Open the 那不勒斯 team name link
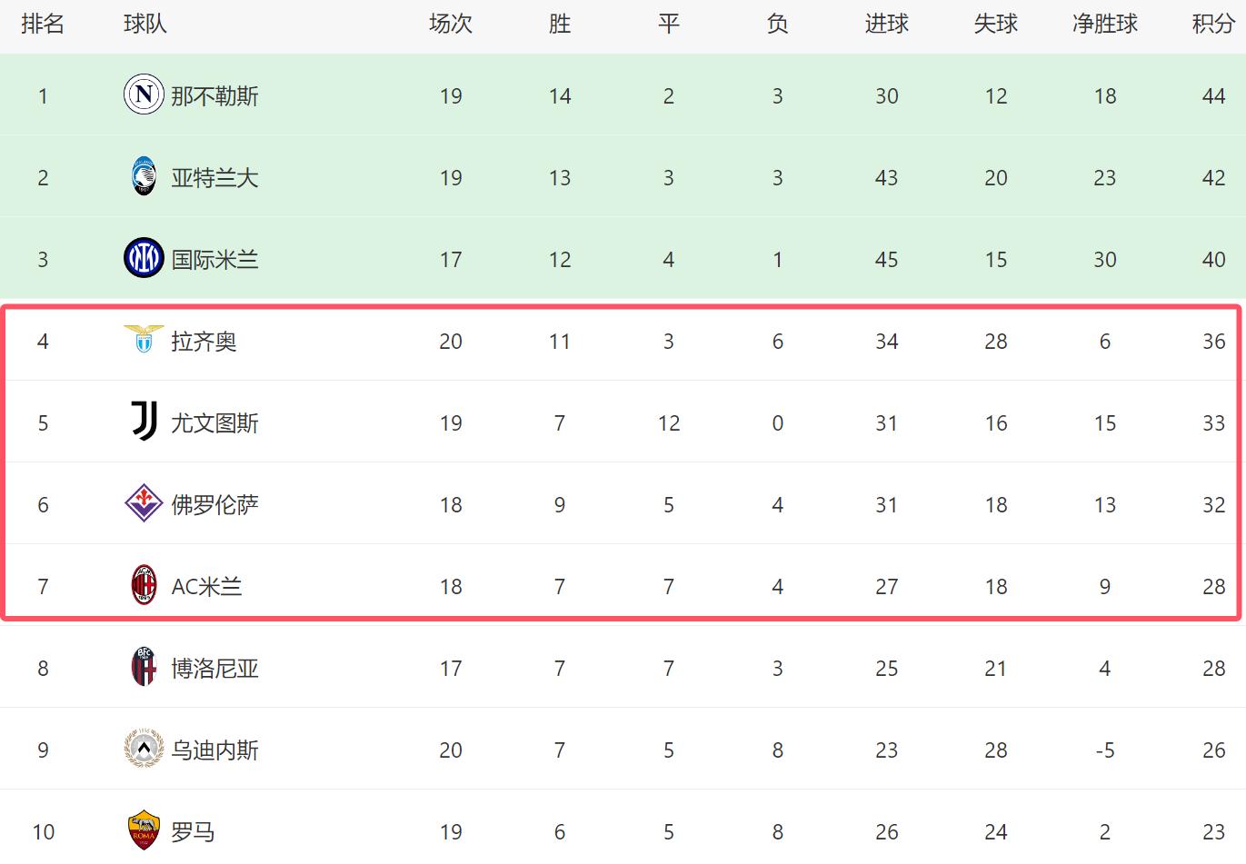Image resolution: width=1246 pixels, height=864 pixels. tap(215, 96)
